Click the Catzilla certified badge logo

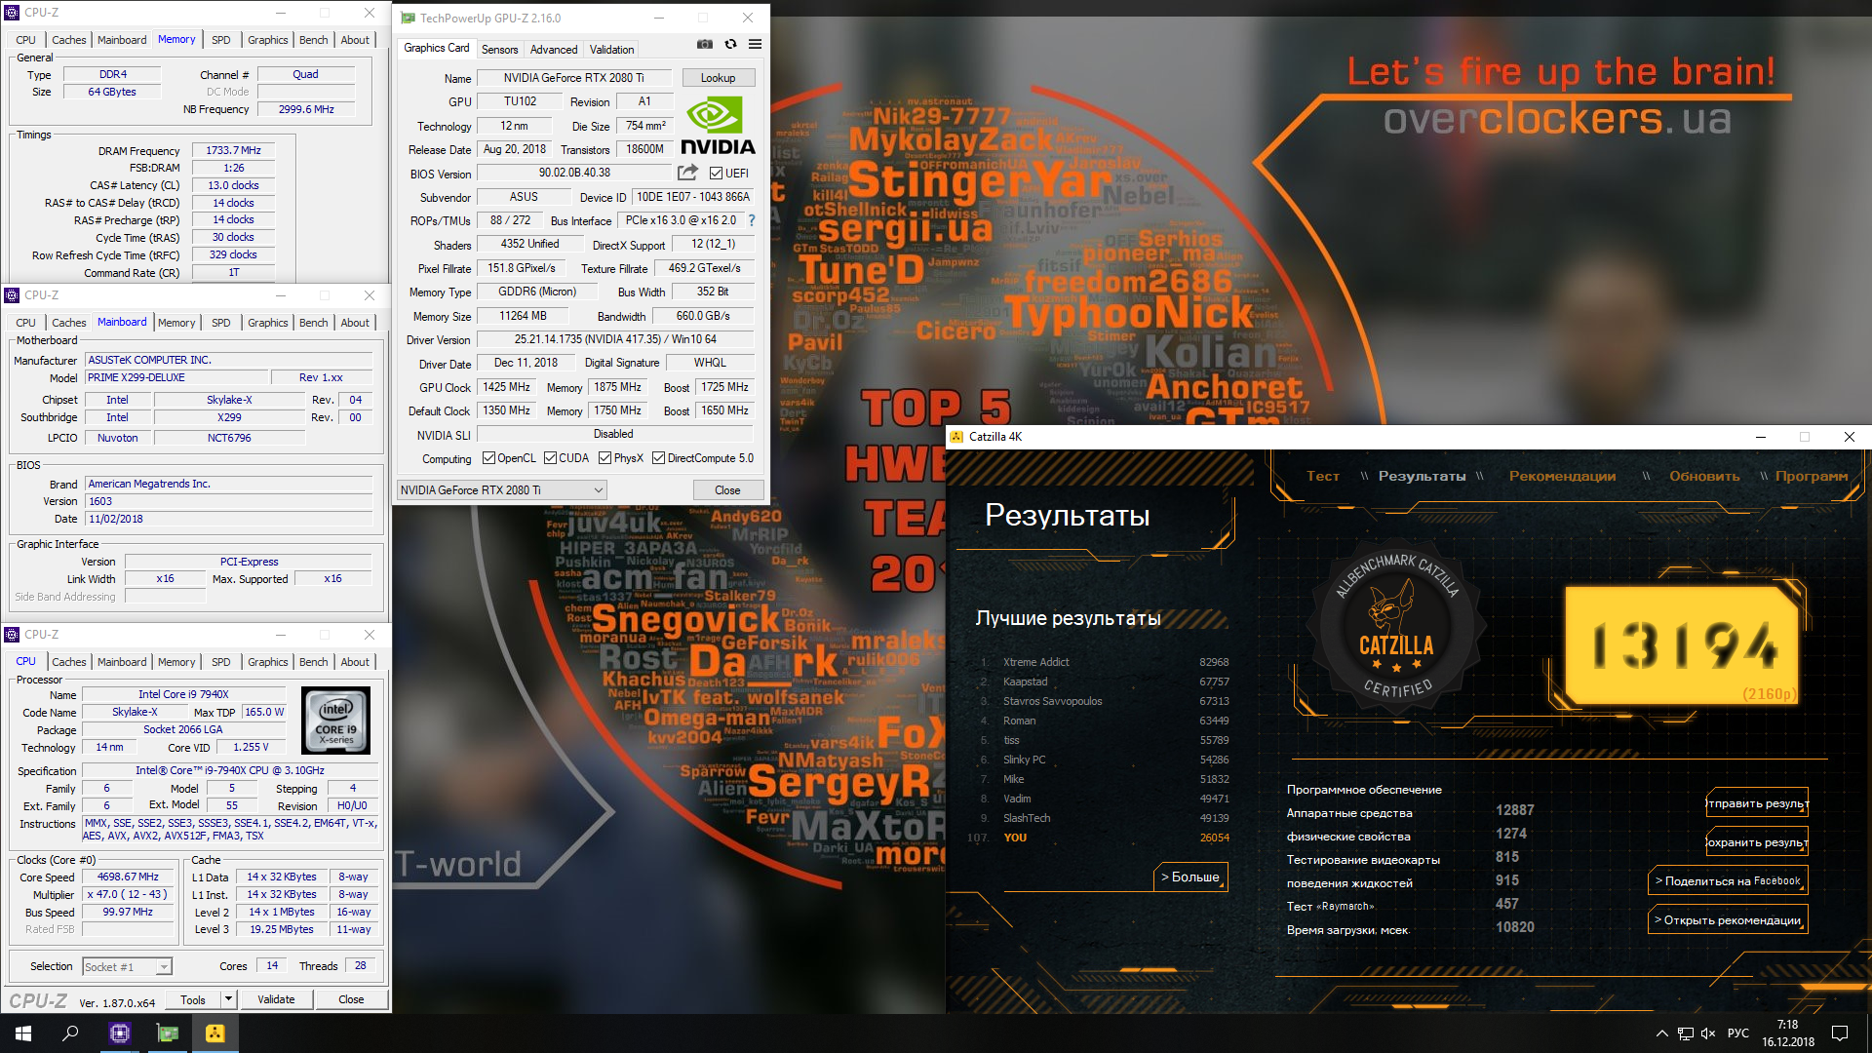click(1397, 624)
